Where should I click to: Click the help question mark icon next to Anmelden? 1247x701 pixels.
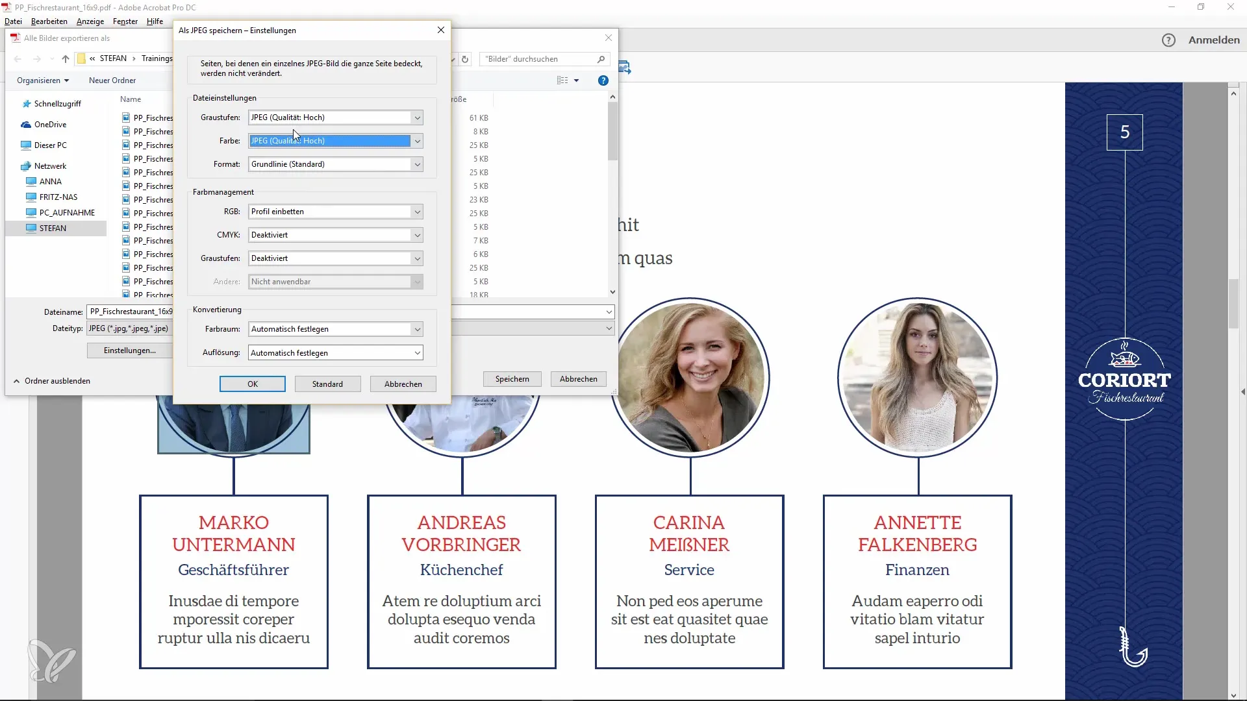click(1168, 40)
